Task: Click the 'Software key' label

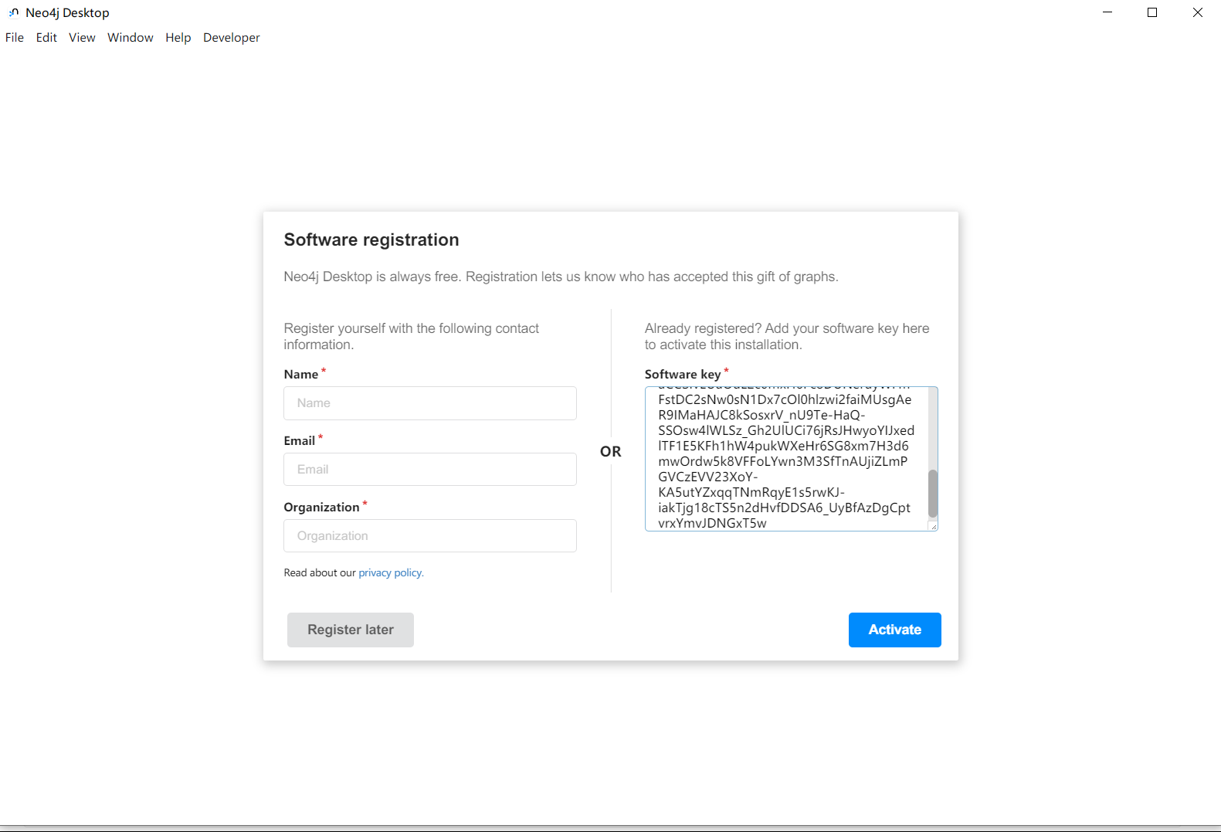Action: [x=683, y=374]
